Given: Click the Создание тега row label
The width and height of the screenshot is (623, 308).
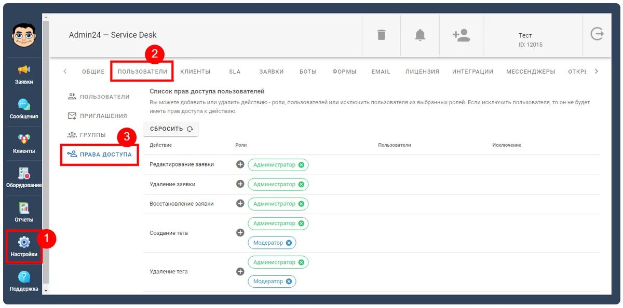Looking at the screenshot, I should pos(169,233).
